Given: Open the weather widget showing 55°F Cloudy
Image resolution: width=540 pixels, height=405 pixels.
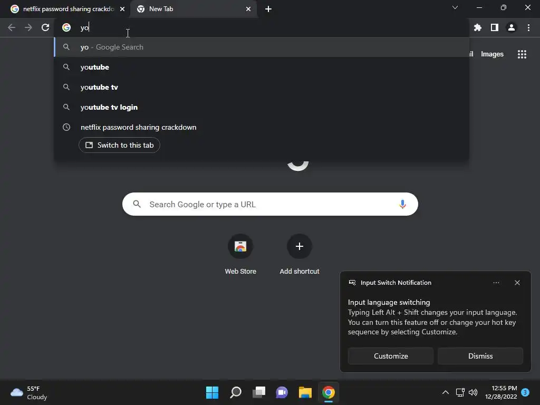Looking at the screenshot, I should click(29, 392).
